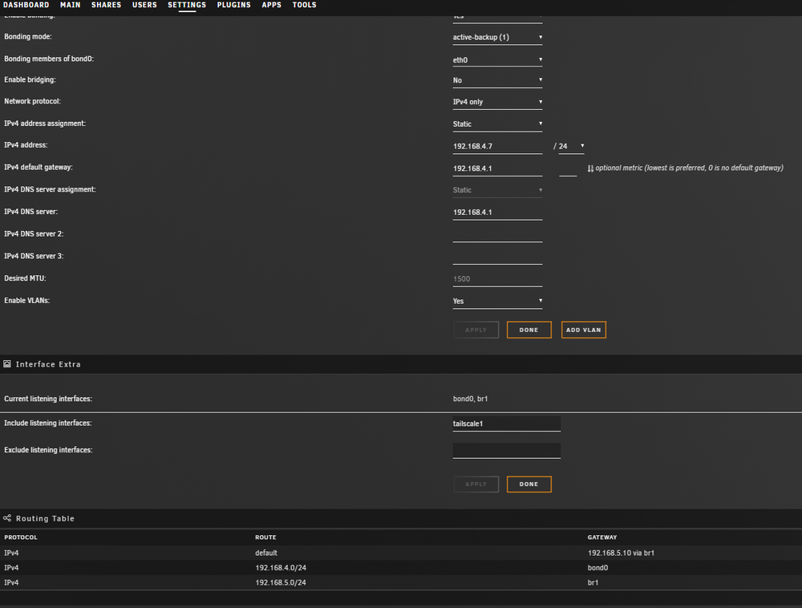Screen dimensions: 802x608
Task: Click the br1 gateway cell
Action: (593, 582)
